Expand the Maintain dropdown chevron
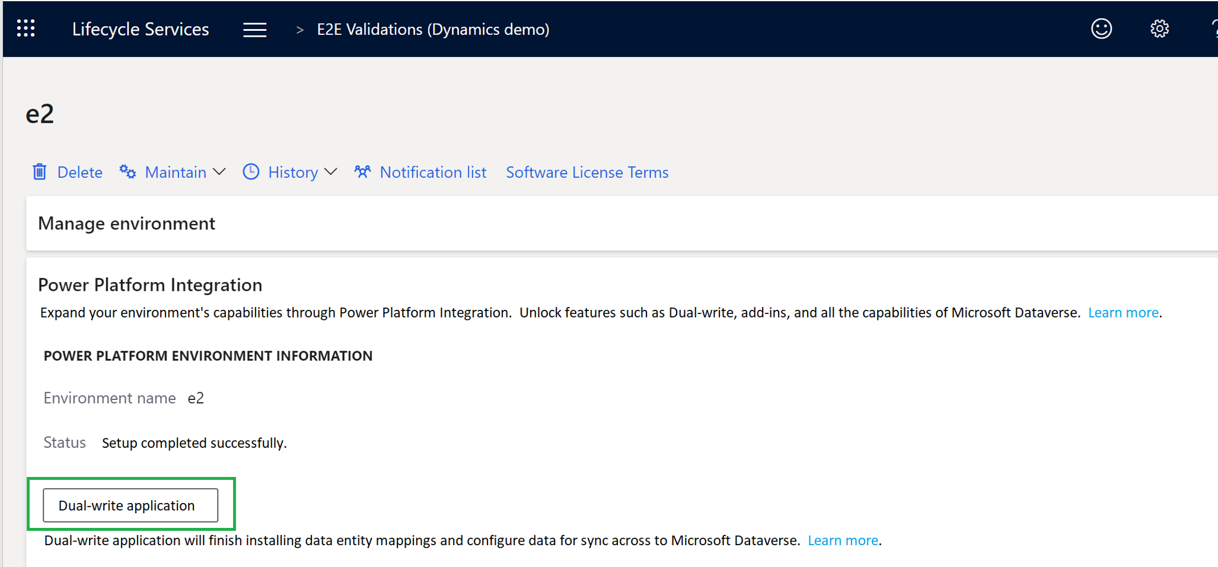This screenshot has height=567, width=1218. 219,172
